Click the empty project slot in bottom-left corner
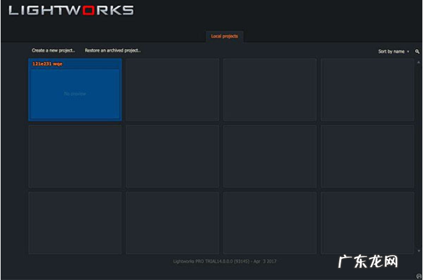Image resolution: width=423 pixels, height=280 pixels. [x=75, y=223]
